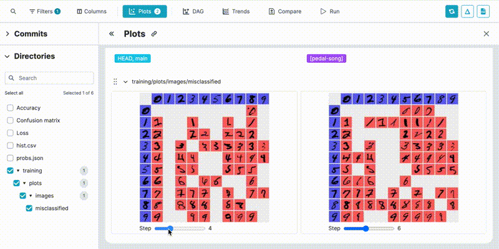Open the Filters button

coord(44,11)
